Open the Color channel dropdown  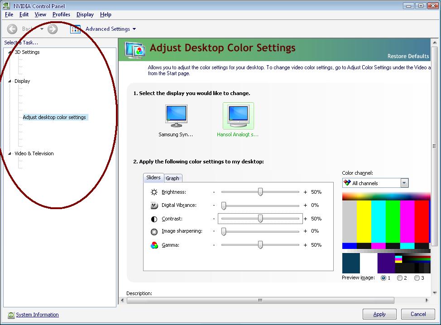click(x=404, y=183)
